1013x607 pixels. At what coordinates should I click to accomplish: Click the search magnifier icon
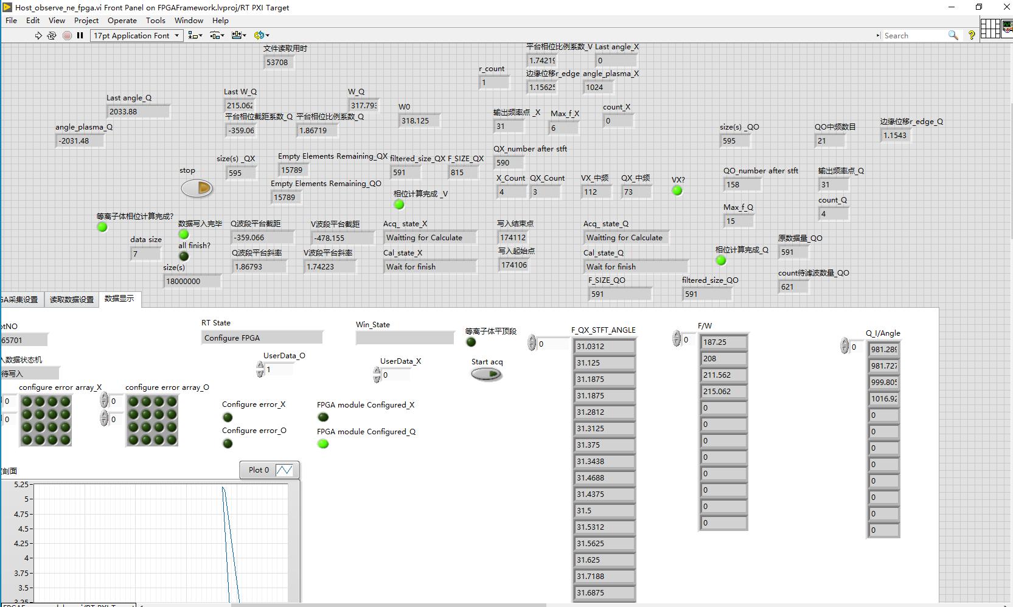click(x=953, y=36)
